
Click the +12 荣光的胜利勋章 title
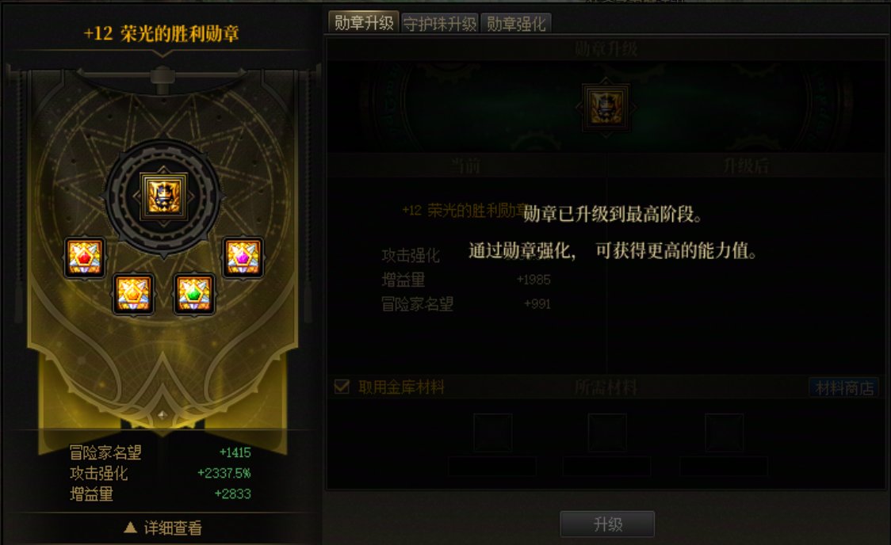162,33
